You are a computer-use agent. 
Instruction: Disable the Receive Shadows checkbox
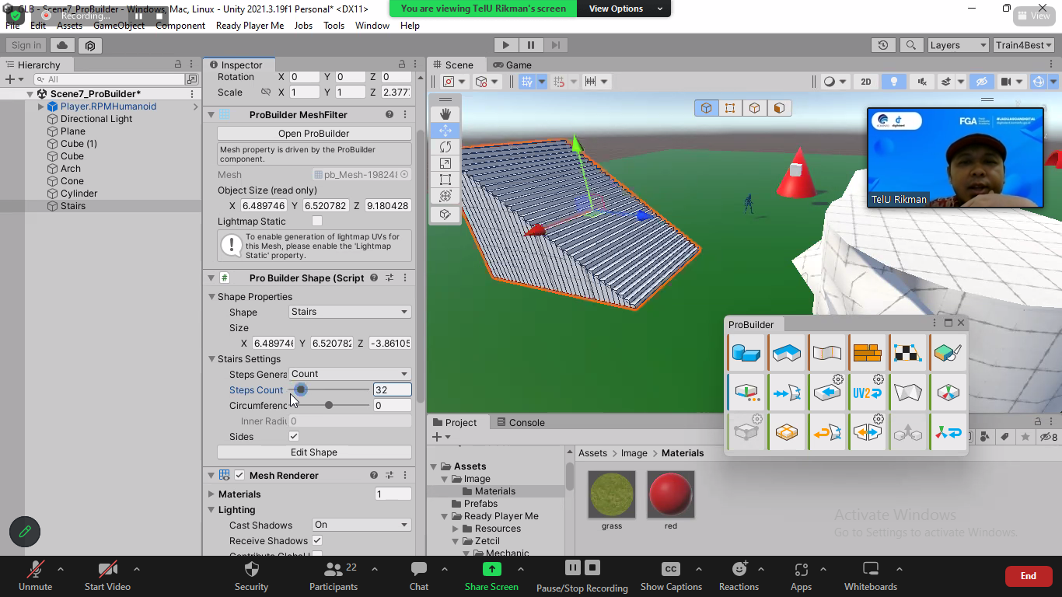pos(317,540)
